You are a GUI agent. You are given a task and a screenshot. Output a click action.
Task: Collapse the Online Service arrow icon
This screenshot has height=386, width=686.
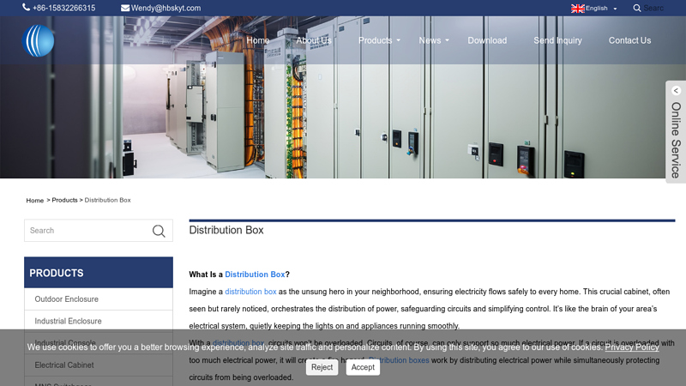point(677,91)
